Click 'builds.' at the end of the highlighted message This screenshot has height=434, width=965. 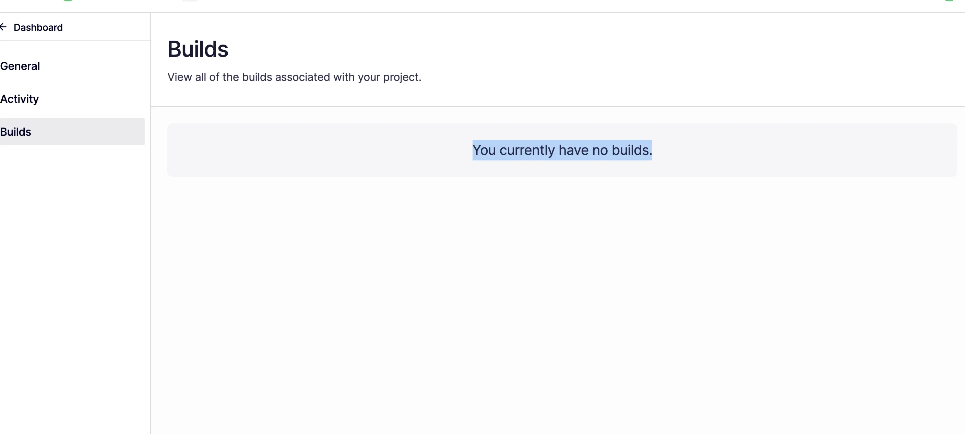pyautogui.click(x=632, y=150)
